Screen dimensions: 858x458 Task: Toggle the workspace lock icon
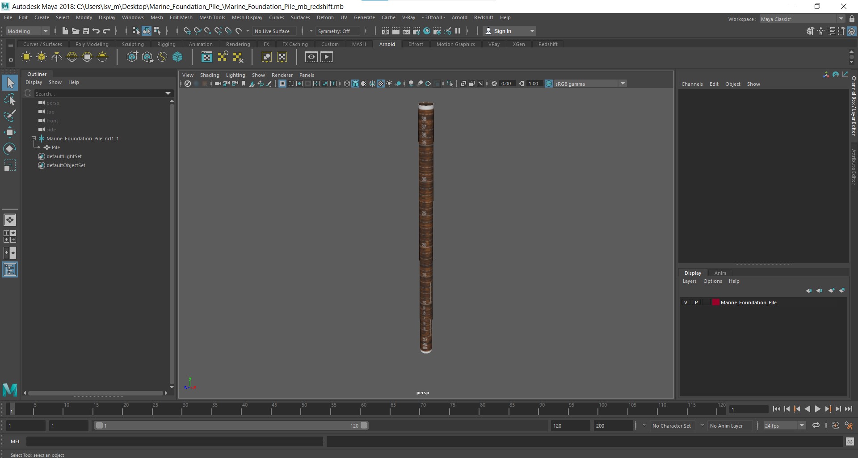[x=852, y=19]
